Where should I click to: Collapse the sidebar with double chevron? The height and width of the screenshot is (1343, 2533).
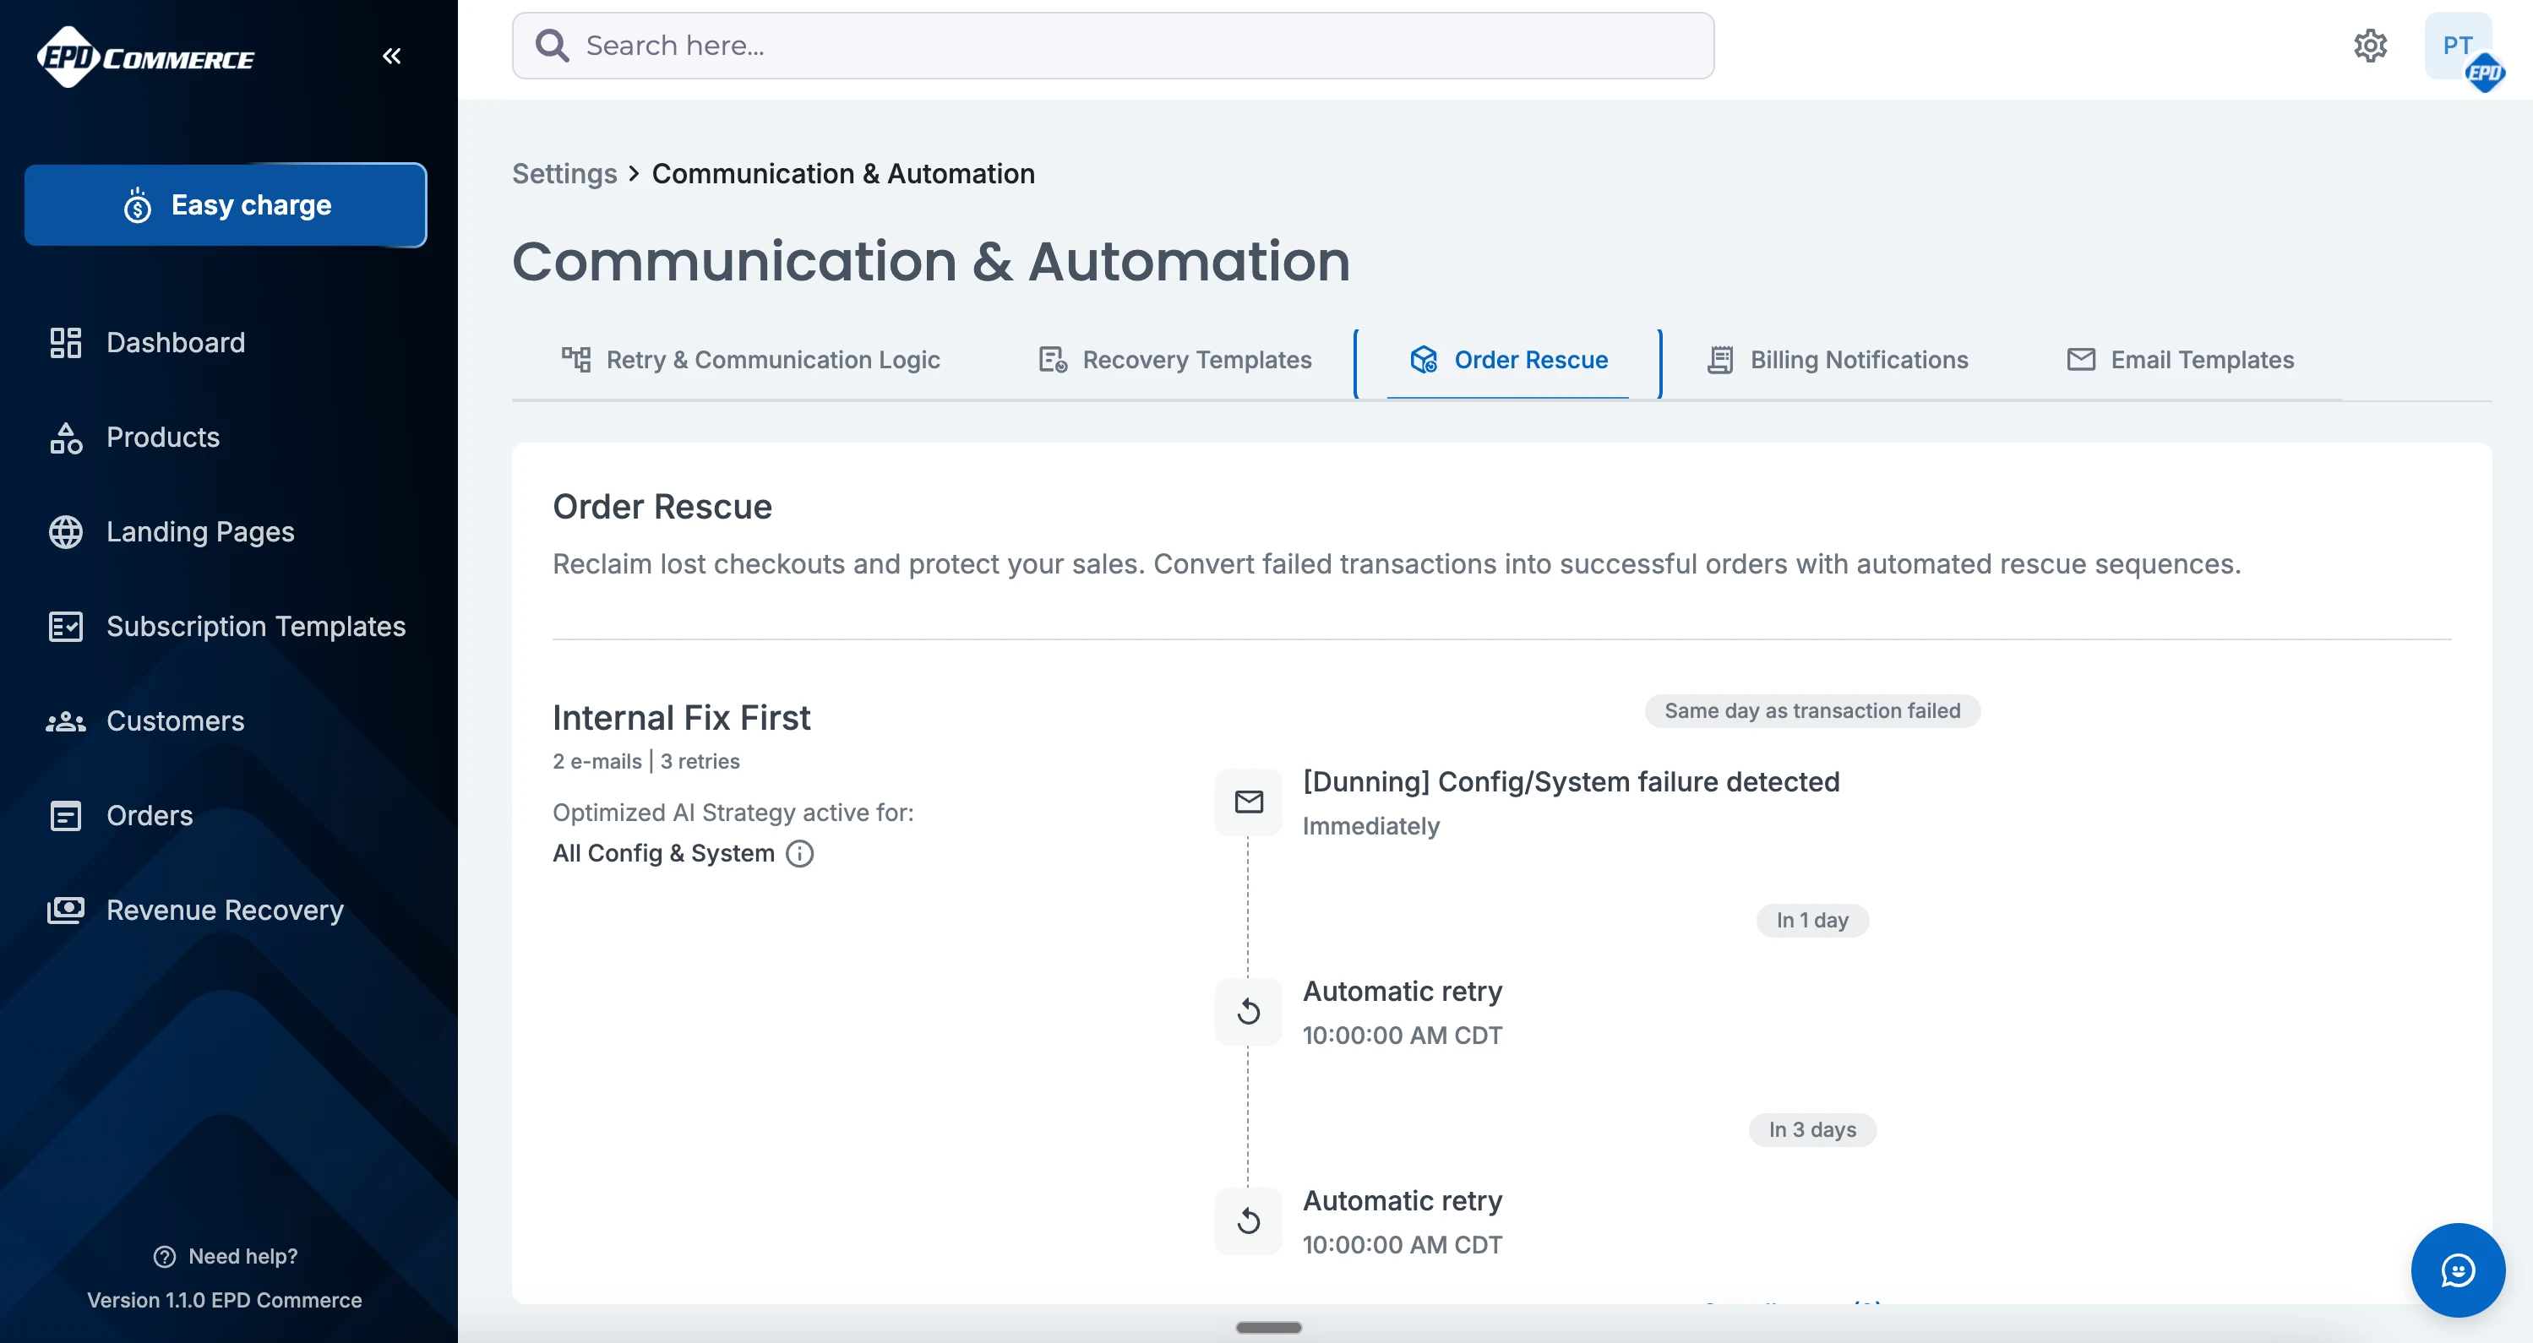(x=391, y=56)
